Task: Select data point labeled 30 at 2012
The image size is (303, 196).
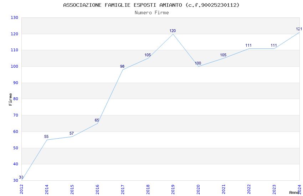Action: pos(21,177)
